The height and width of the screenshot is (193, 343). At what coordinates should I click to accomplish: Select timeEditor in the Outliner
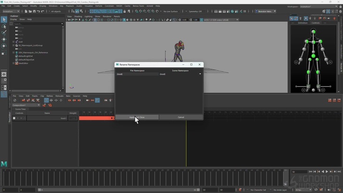[x=23, y=63]
